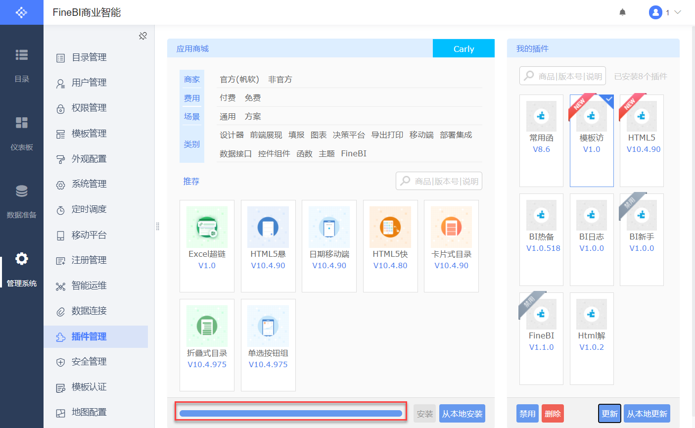This screenshot has width=695, height=428.
Task: Select installed plugin 常用函 V8.6
Action: click(541, 141)
